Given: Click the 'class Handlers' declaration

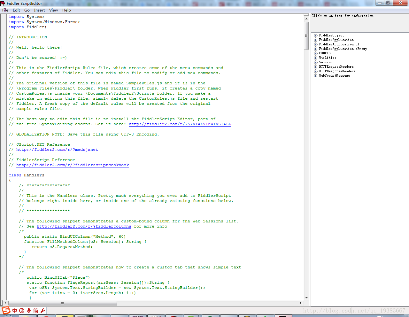Looking at the screenshot, I should pos(27,175).
